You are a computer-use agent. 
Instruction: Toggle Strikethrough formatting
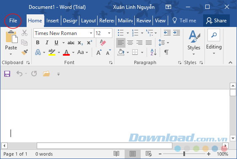(x=71, y=43)
